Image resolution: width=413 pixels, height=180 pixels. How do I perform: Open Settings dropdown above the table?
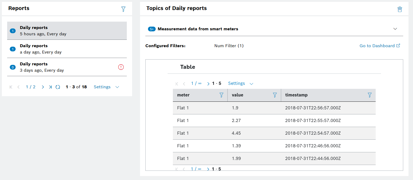[241, 84]
